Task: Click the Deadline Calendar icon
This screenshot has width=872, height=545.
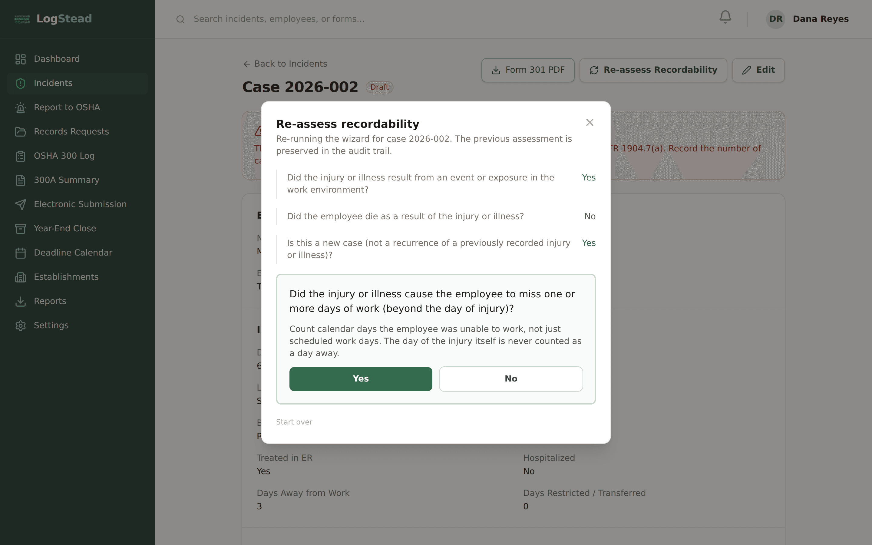Action: (x=21, y=253)
